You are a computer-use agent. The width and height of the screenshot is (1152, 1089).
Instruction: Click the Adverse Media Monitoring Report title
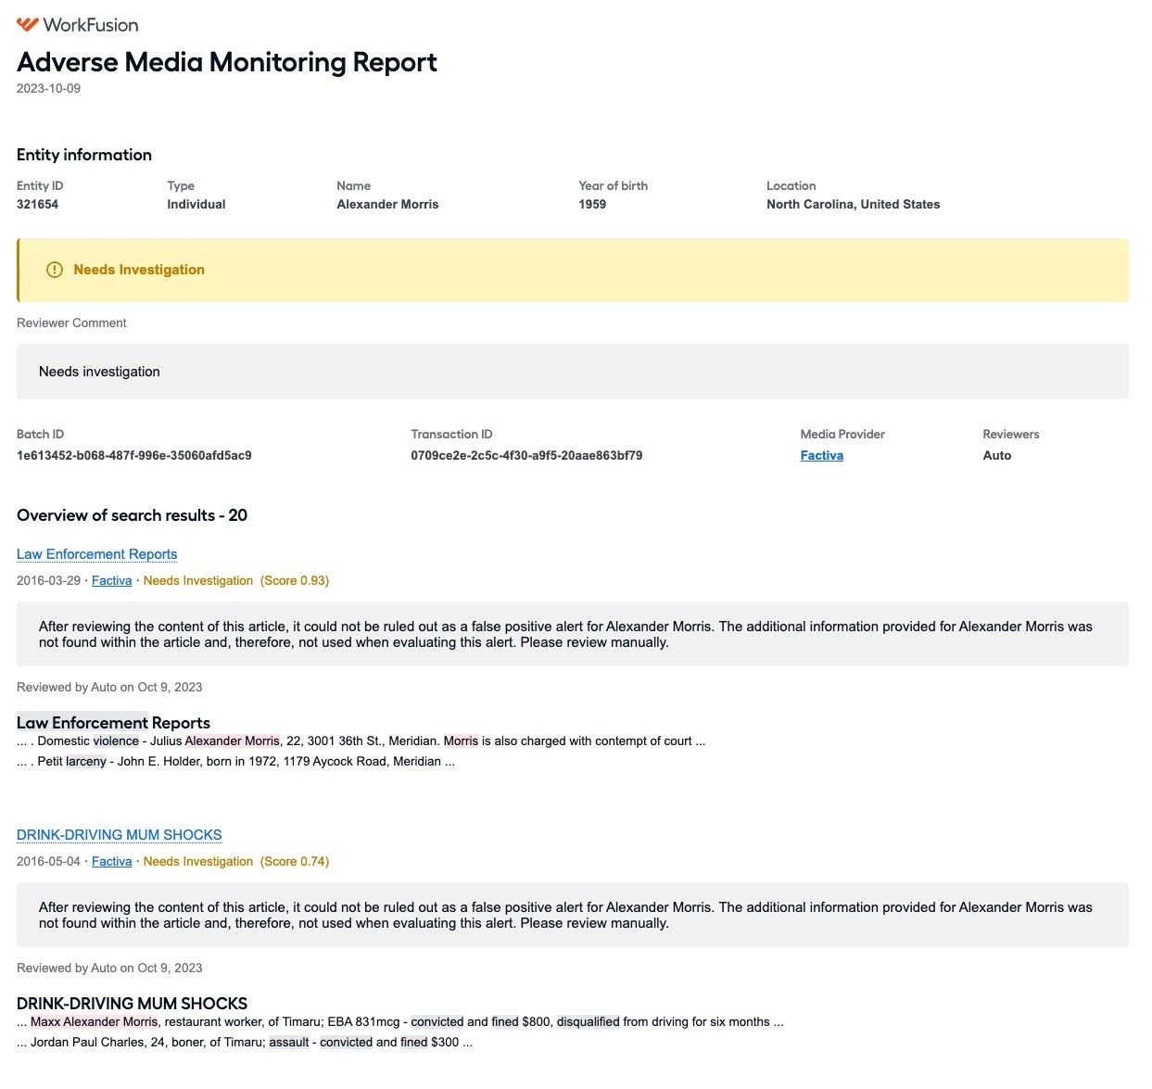pos(227,62)
